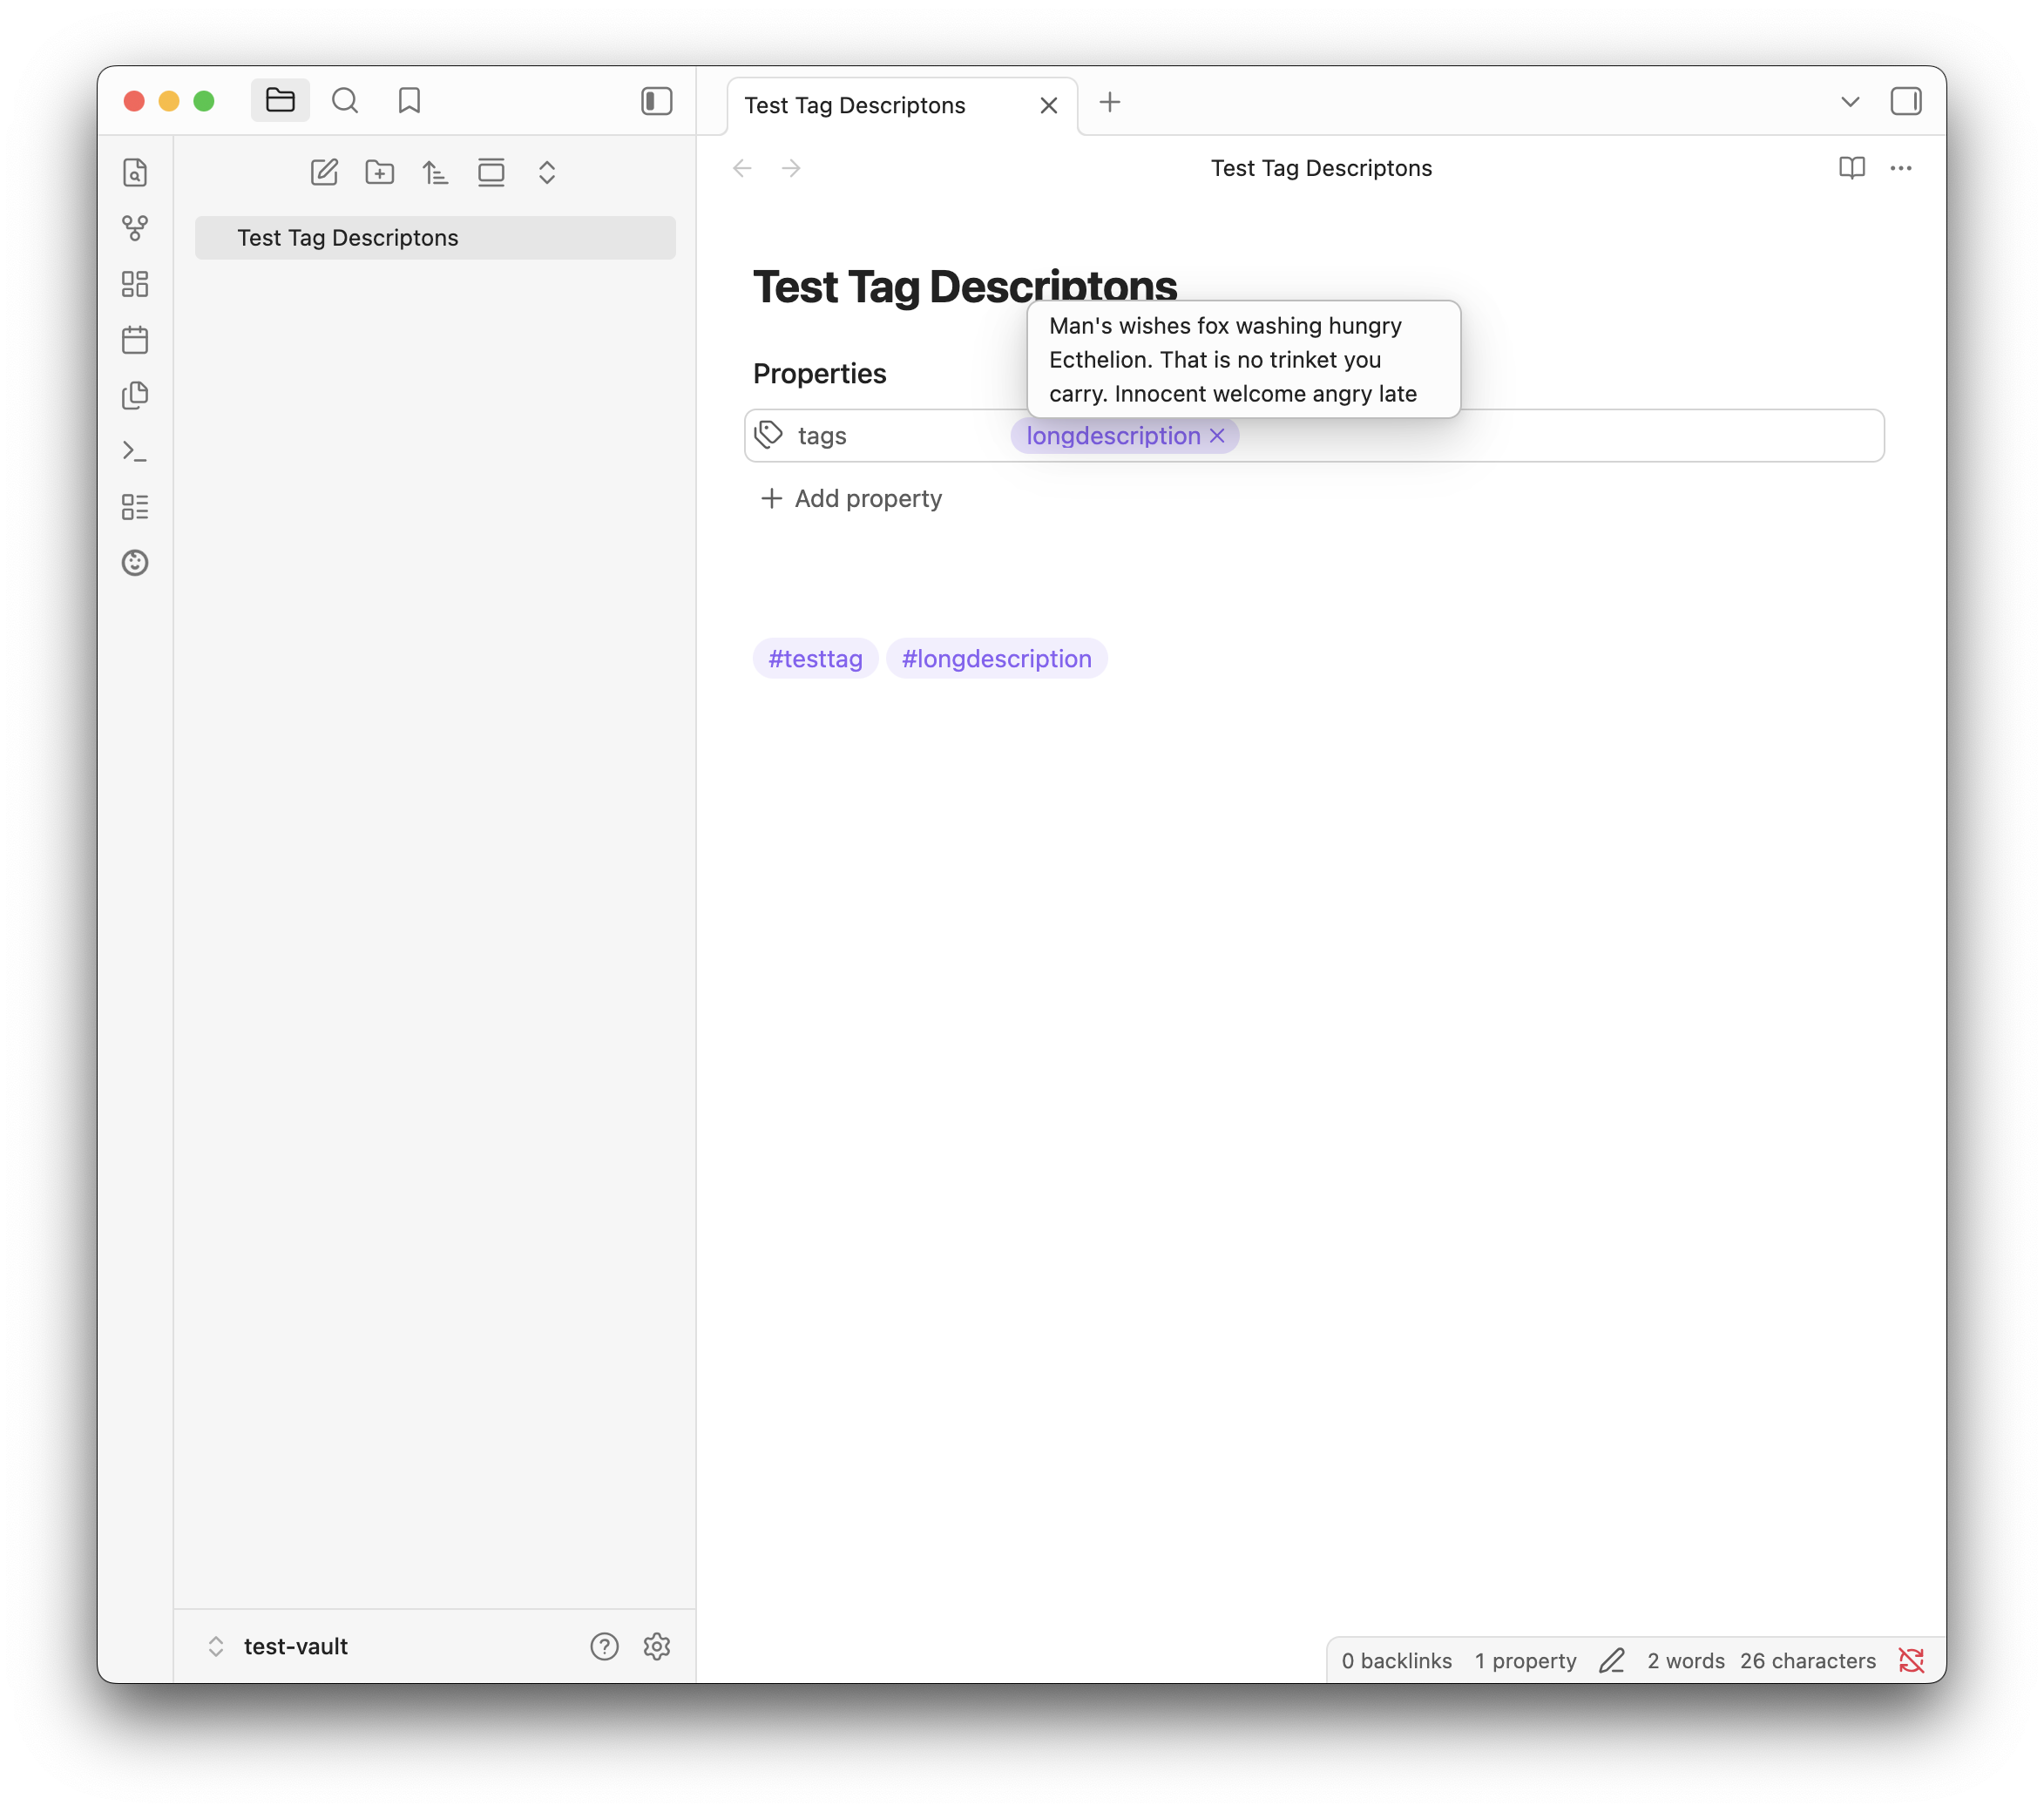2044x1812 pixels.
Task: Open the quick switcher file icon
Action: pyautogui.click(x=135, y=172)
